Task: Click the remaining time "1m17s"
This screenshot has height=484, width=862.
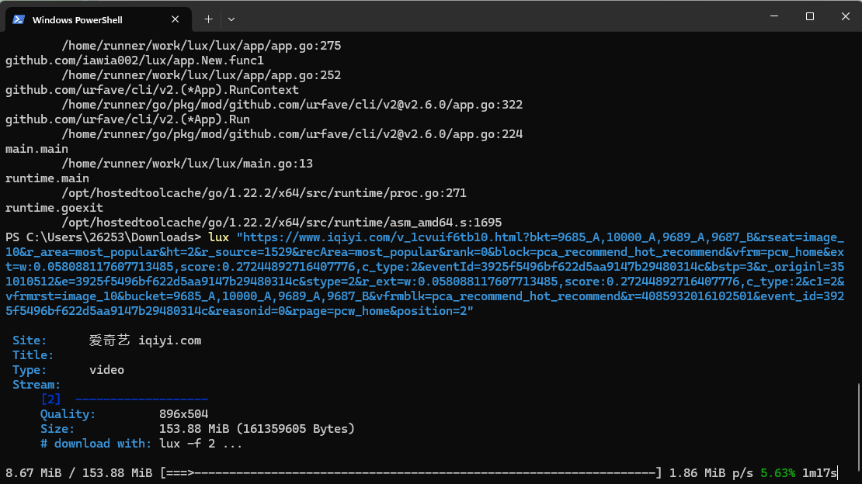Action: [819, 473]
